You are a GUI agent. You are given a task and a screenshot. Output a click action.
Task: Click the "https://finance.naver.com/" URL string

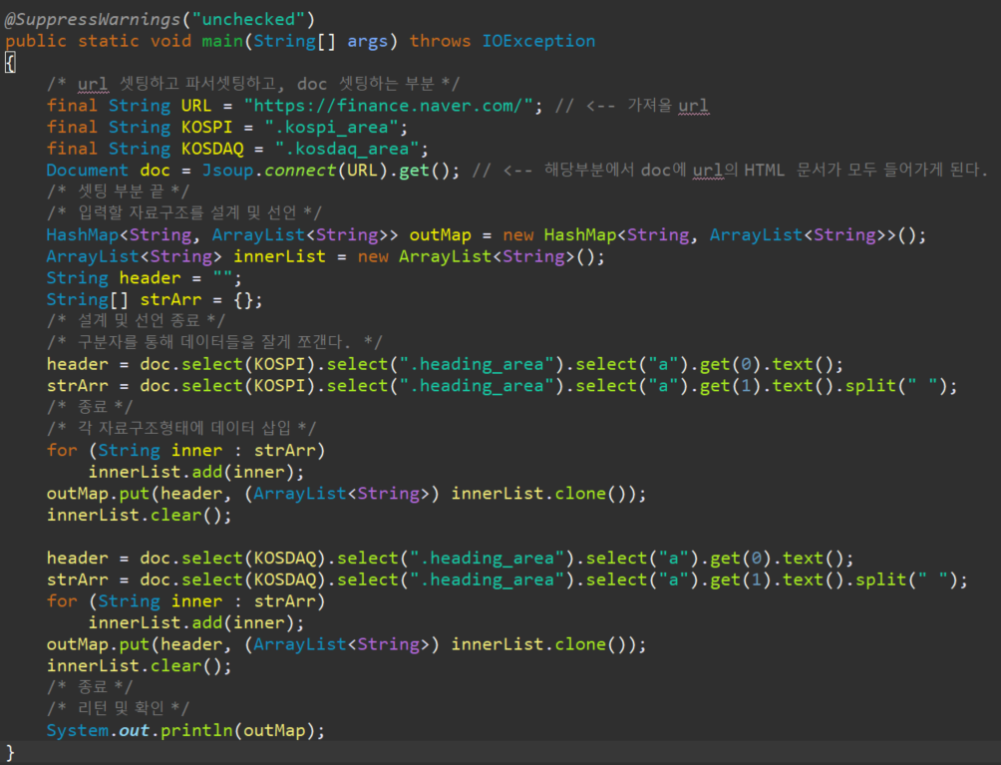pyautogui.click(x=388, y=106)
